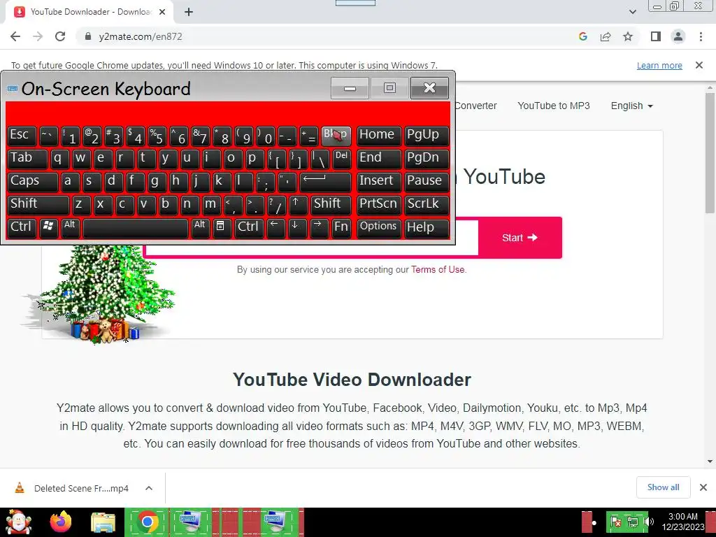Click the Esc key on On-Screen Keyboard
716x537 pixels.
click(x=22, y=136)
